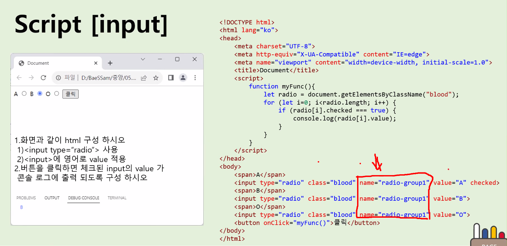Click the address bar URL D:/BaeSSam
The width and height of the screenshot is (507, 246).
pos(109,78)
